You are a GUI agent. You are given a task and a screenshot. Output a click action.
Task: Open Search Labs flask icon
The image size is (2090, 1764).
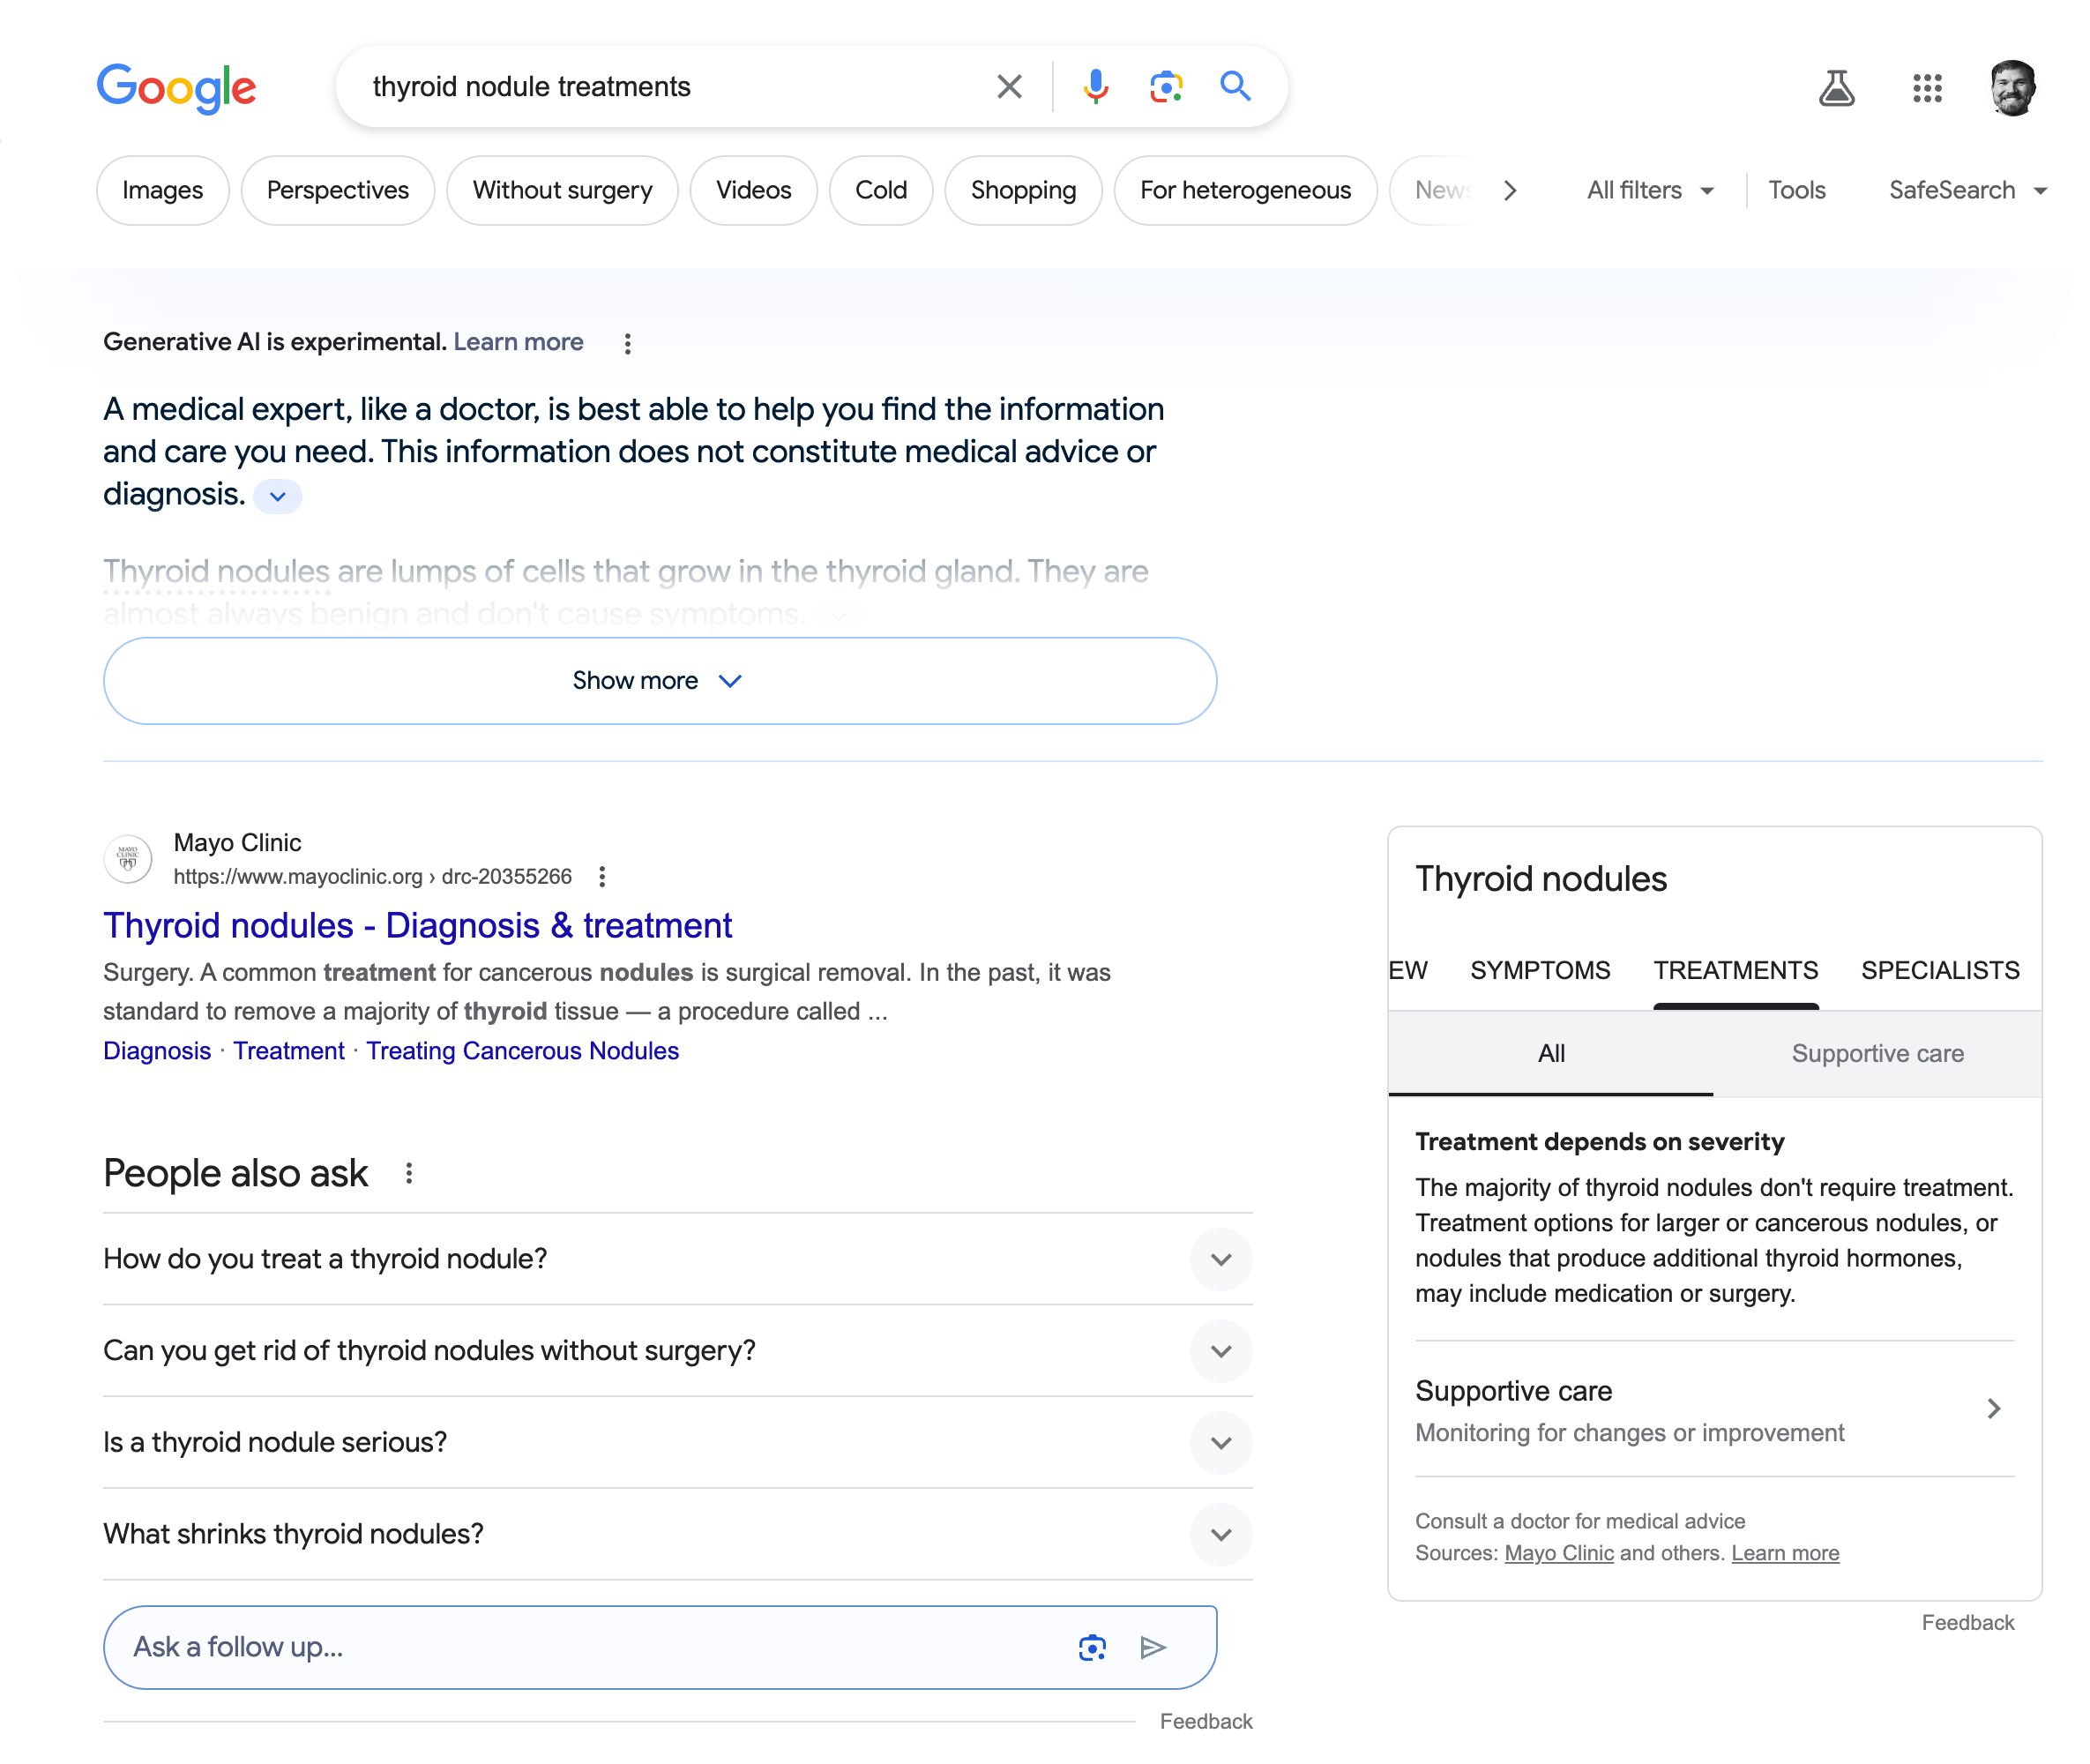[x=1836, y=88]
